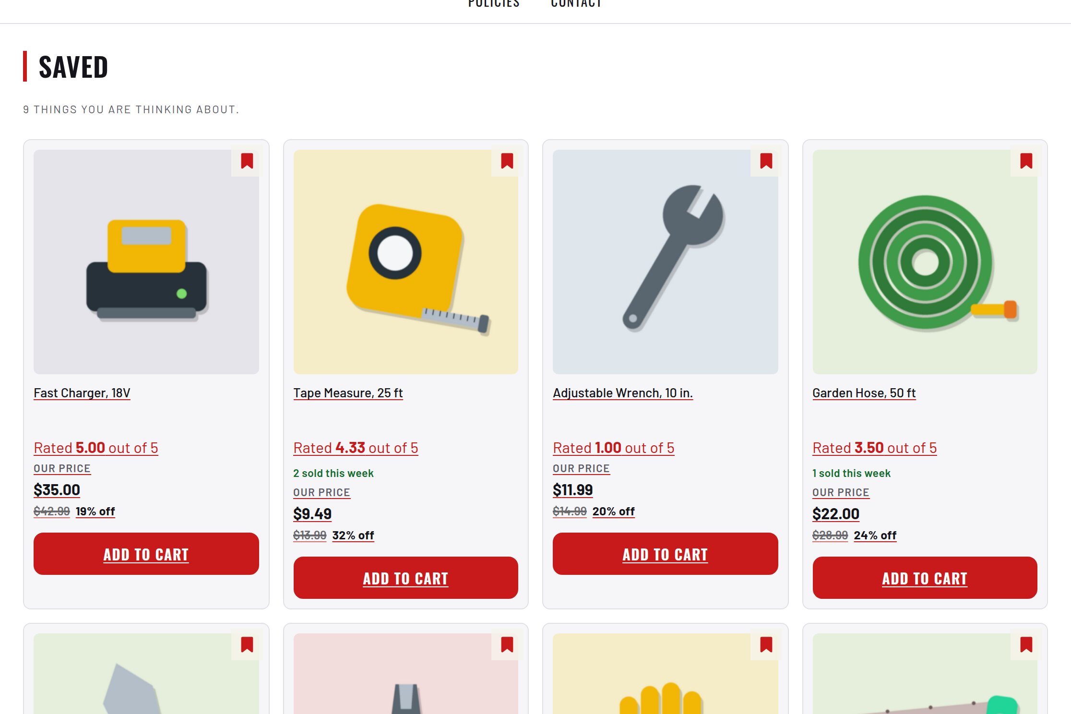Add Fast Charger to cart

tap(146, 554)
